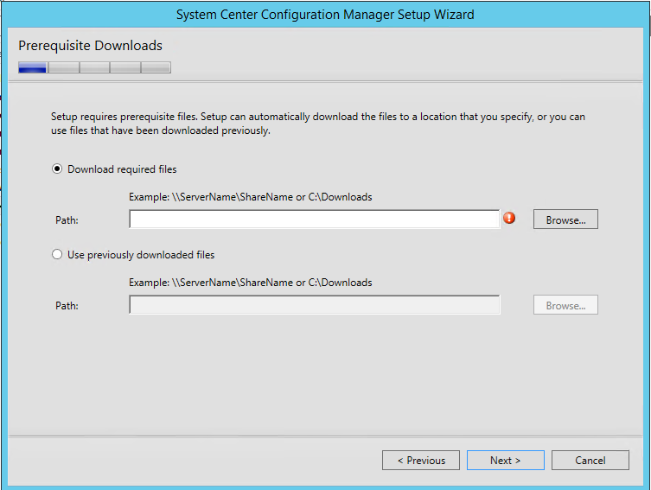The height and width of the screenshot is (490, 651).
Task: Click the red error icon beside Path field
Action: click(509, 218)
